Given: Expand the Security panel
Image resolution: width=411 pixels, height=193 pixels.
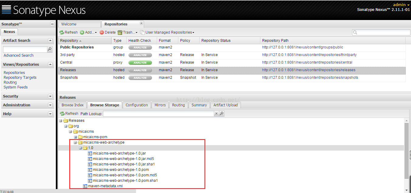Looking at the screenshot, I should click(50, 96).
